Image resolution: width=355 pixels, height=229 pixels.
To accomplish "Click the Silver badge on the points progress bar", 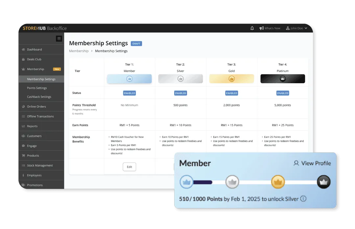I will coord(232,182).
